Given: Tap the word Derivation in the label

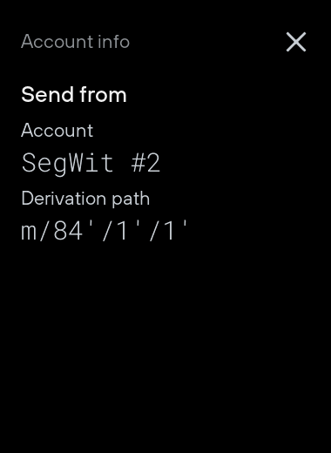Looking at the screenshot, I should click(x=64, y=199).
